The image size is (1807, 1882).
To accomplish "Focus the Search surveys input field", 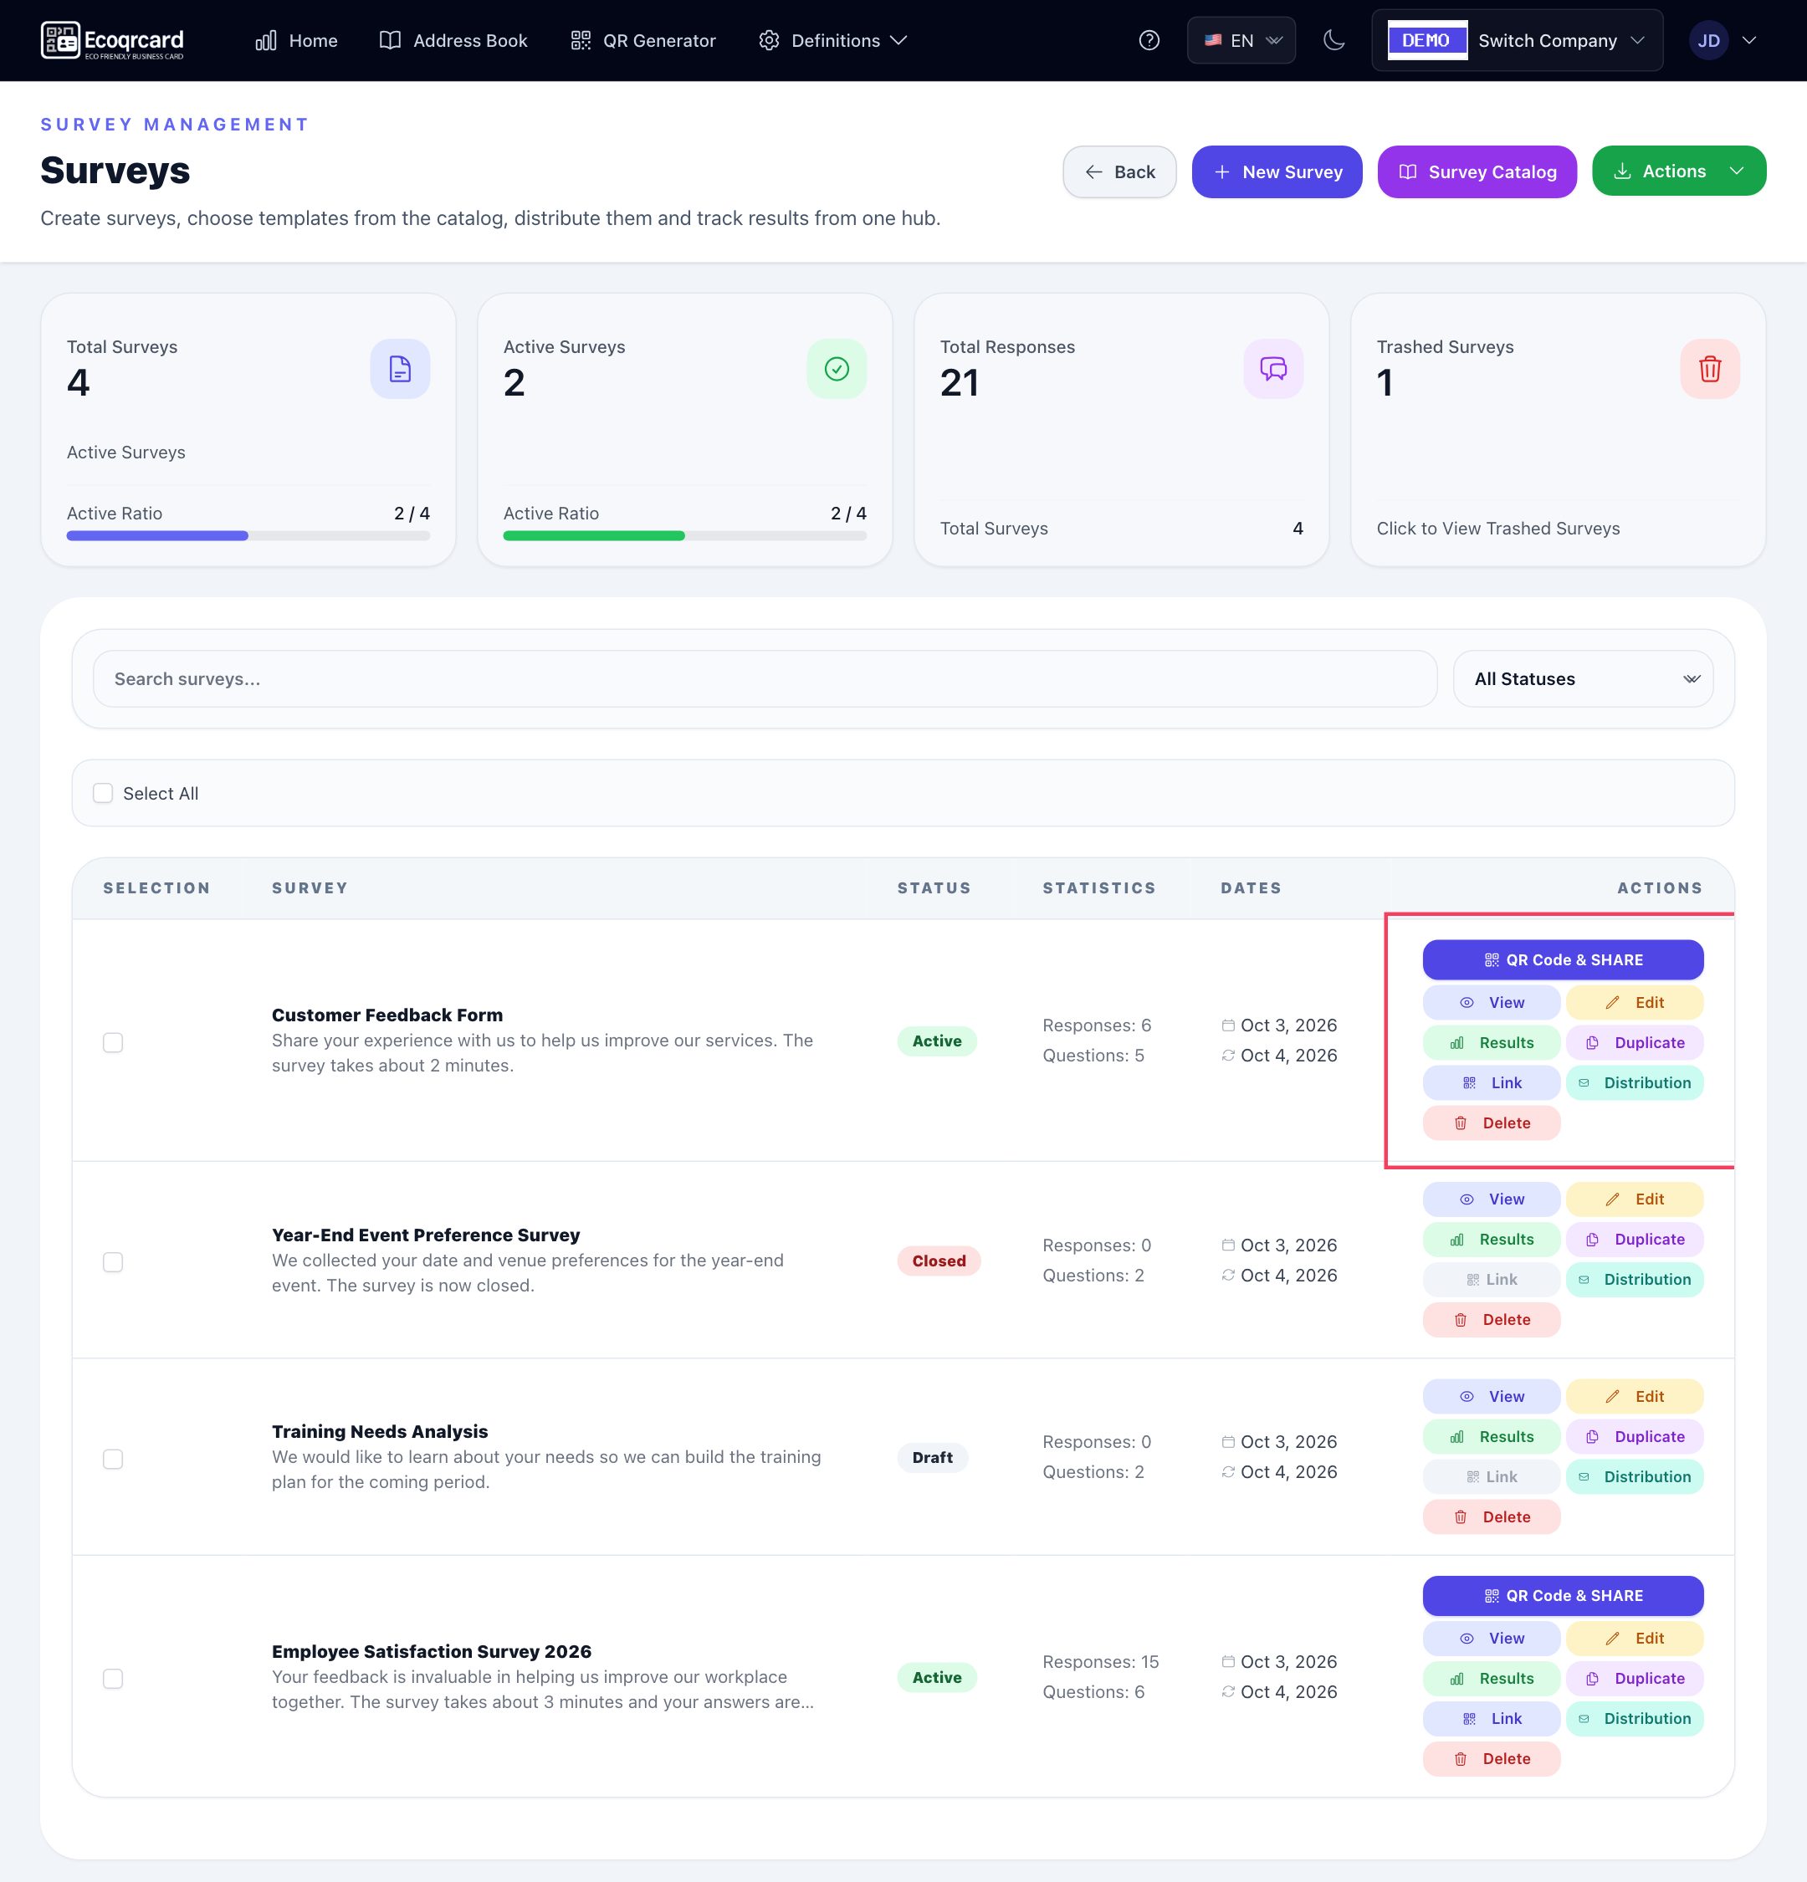I will [x=765, y=679].
